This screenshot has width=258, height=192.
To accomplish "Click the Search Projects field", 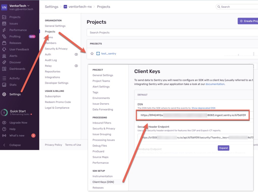I will pyautogui.click(x=172, y=33).
